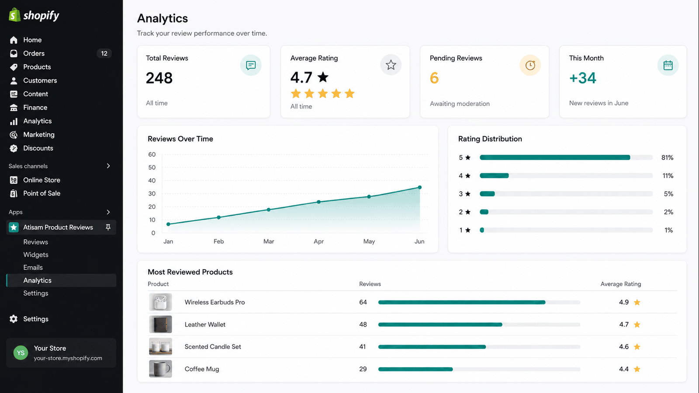Viewport: 699px width, 393px height.
Task: Click the 5 star distribution bar
Action: tap(566, 157)
